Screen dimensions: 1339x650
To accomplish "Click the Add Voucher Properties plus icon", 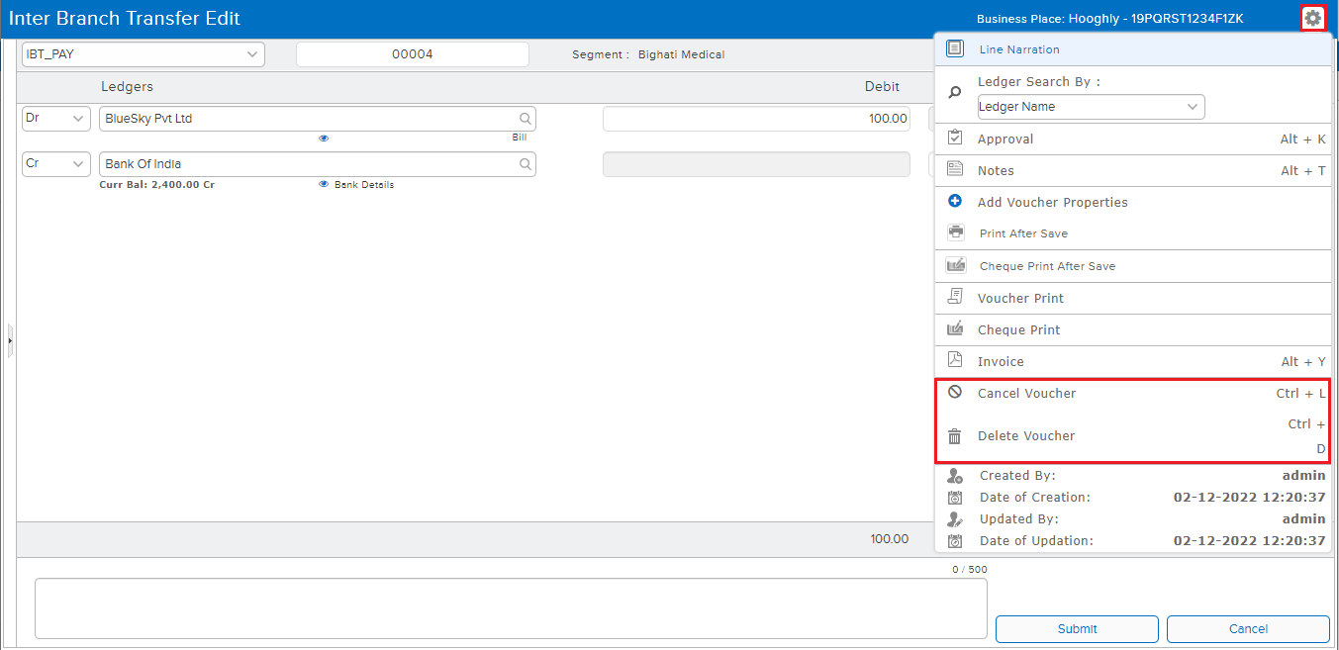I will (x=955, y=201).
